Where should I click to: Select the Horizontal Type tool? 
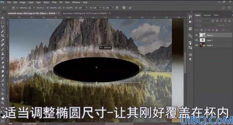point(3,85)
